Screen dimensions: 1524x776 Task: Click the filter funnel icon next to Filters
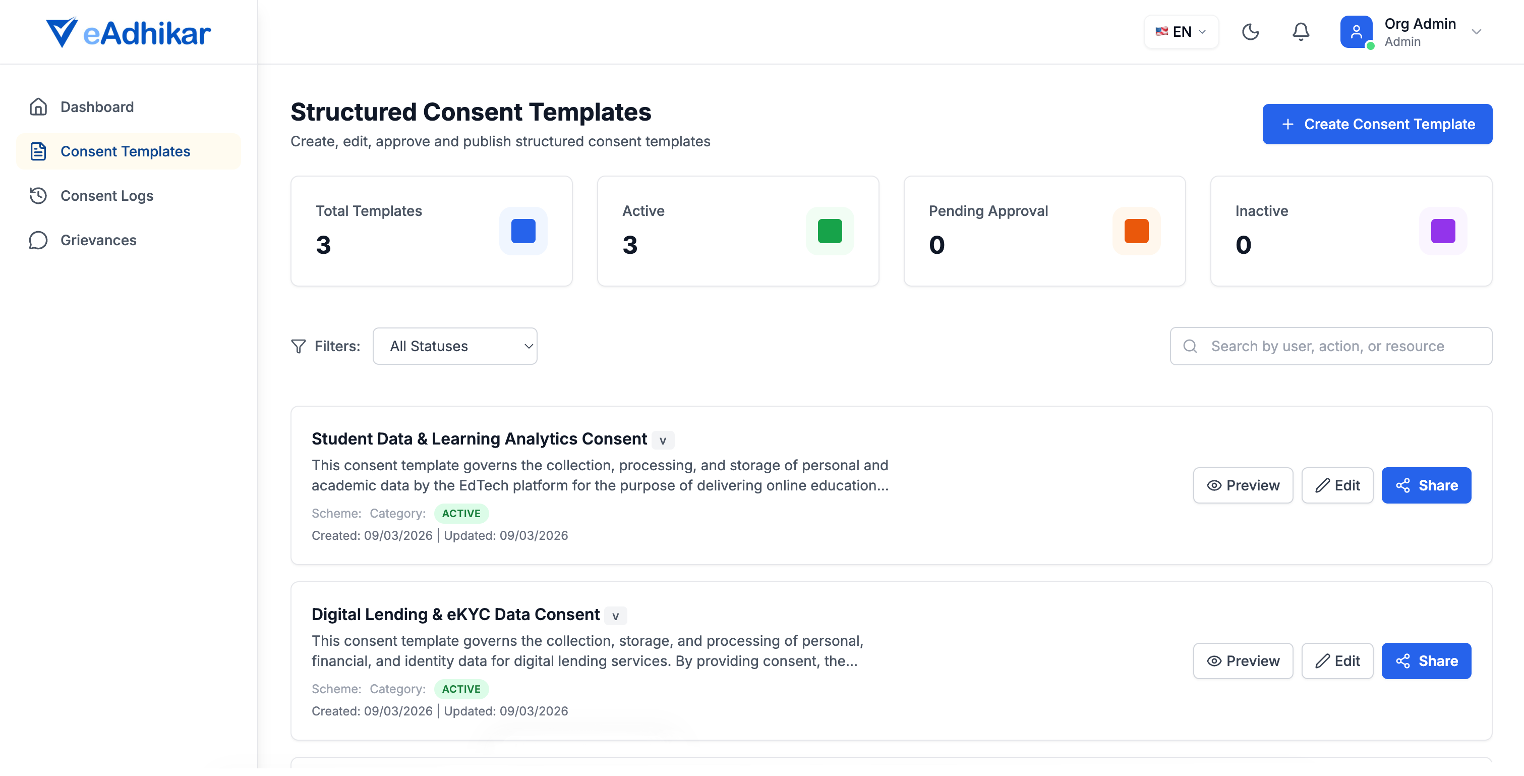click(x=299, y=346)
